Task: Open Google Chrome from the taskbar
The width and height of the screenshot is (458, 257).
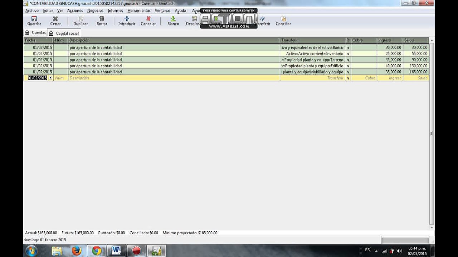Action: 97,251
